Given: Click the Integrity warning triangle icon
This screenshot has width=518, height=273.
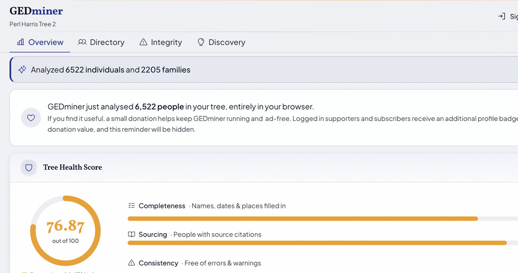Looking at the screenshot, I should pyautogui.click(x=143, y=42).
